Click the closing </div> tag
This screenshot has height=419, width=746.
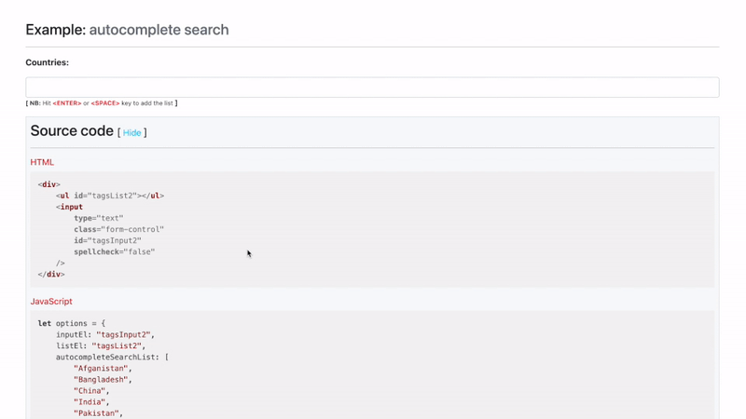51,274
